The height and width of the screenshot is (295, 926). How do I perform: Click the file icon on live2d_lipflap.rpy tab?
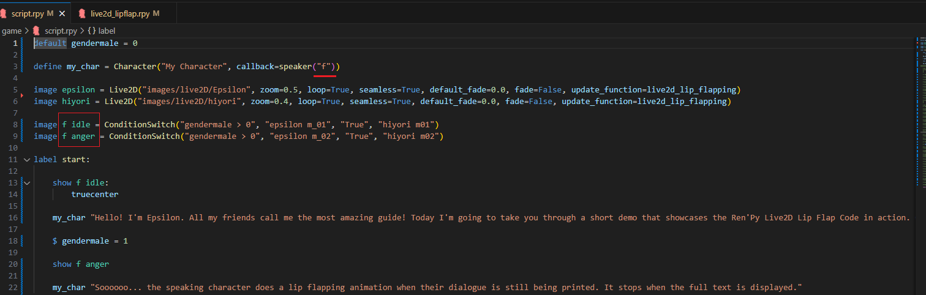(x=82, y=13)
